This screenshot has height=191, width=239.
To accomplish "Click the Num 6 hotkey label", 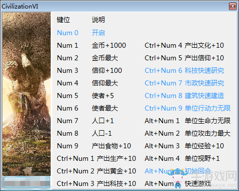I will (67, 108).
